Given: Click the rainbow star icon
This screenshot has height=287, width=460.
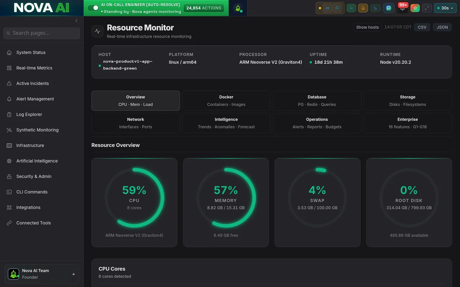Looking at the screenshot, I should (x=415, y=8).
